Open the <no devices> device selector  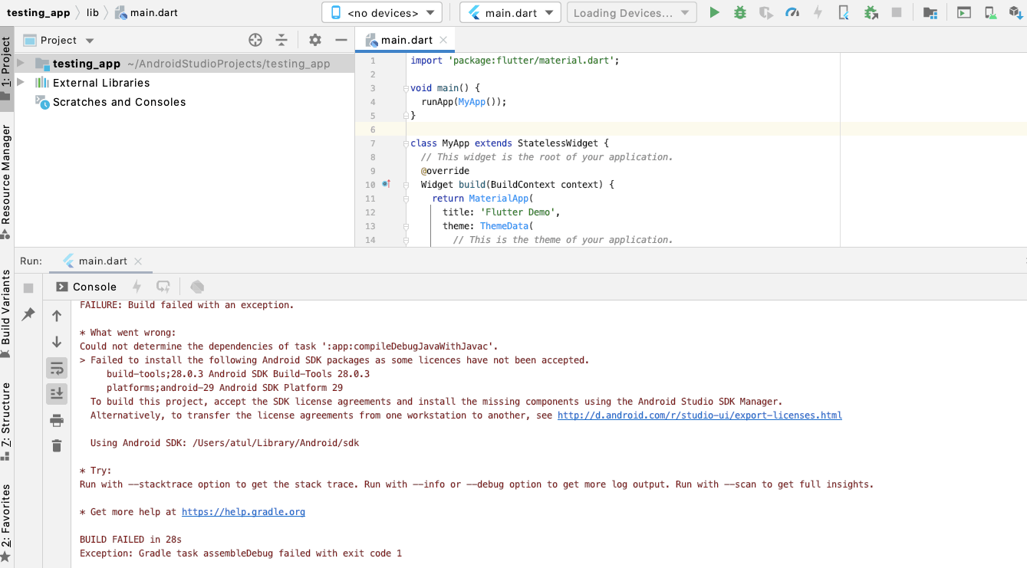382,12
